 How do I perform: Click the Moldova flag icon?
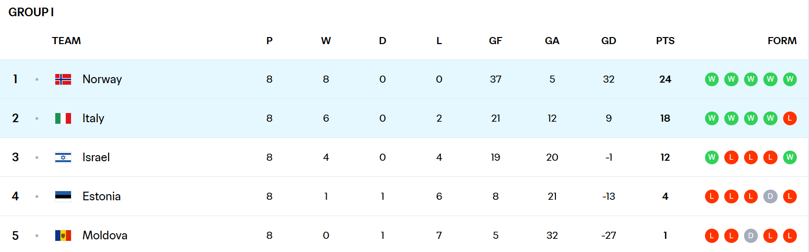(63, 235)
